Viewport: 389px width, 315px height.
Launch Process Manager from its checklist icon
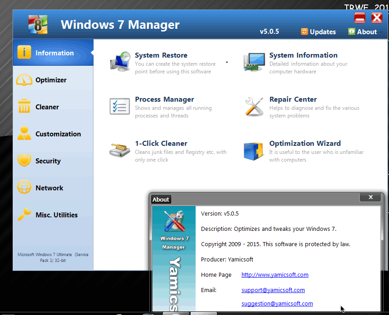click(x=120, y=106)
